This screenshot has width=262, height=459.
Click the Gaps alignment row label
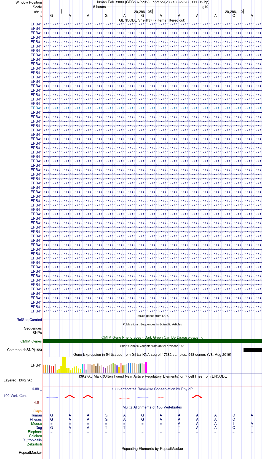(38, 411)
